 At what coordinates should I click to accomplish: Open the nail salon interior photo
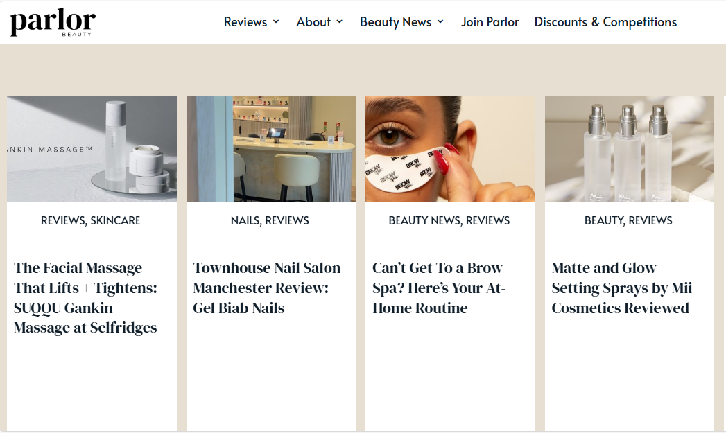[x=271, y=149]
